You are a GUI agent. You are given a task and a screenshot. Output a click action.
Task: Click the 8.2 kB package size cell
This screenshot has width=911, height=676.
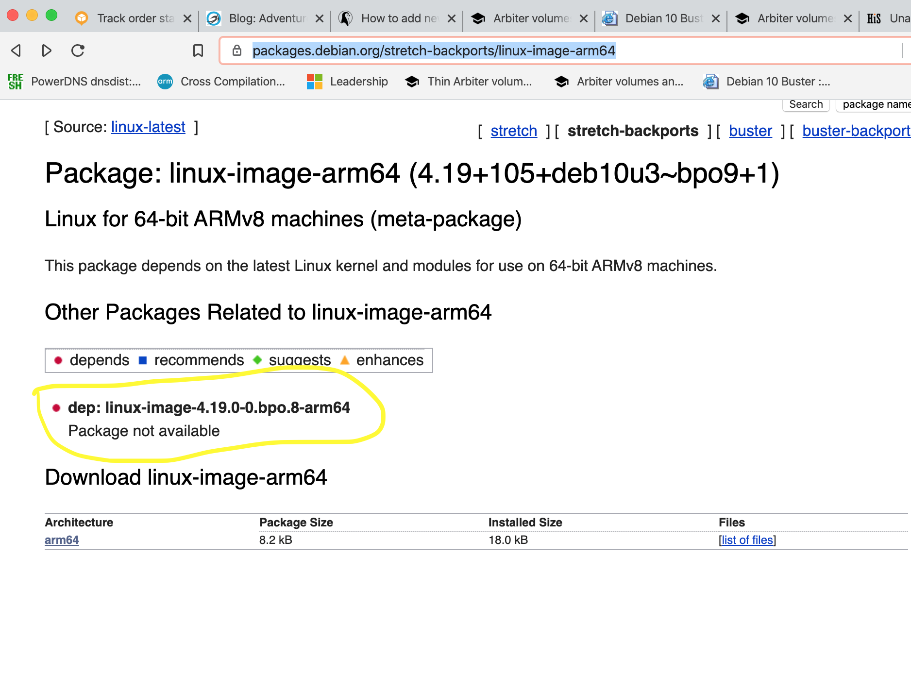[275, 540]
